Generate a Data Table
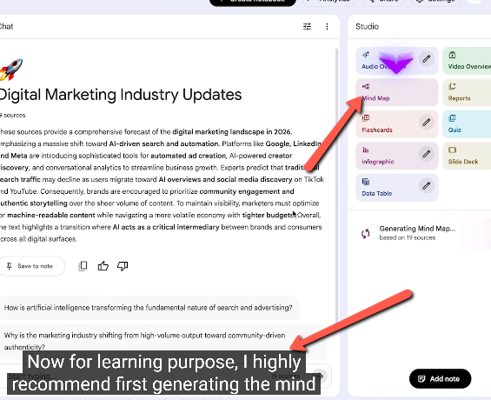 point(397,187)
